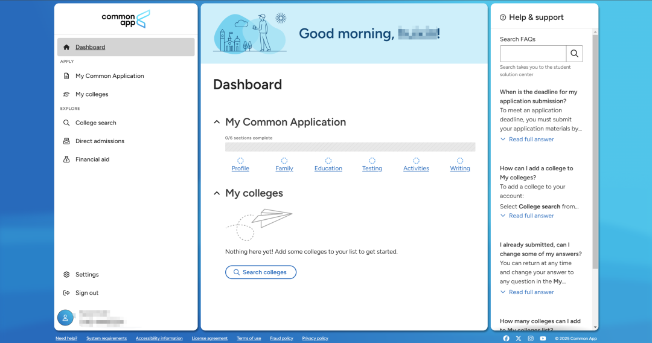
Task: Click the Help & support panel scrollbar
Action: (x=595, y=152)
